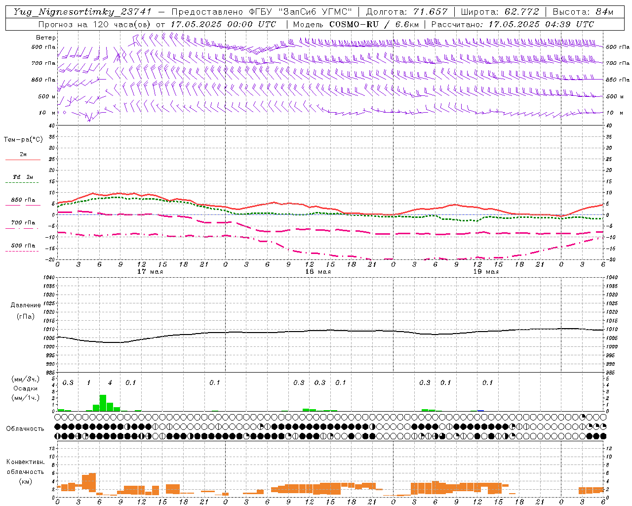632x506 pixels.
Task: Click the forecast start text 17.05.2025 00:00 UTC
Action: (x=223, y=24)
